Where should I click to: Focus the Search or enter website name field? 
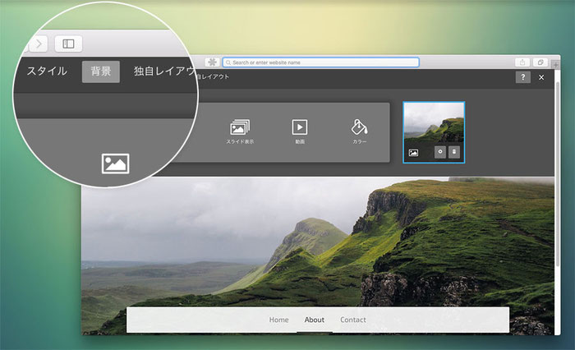coord(320,62)
